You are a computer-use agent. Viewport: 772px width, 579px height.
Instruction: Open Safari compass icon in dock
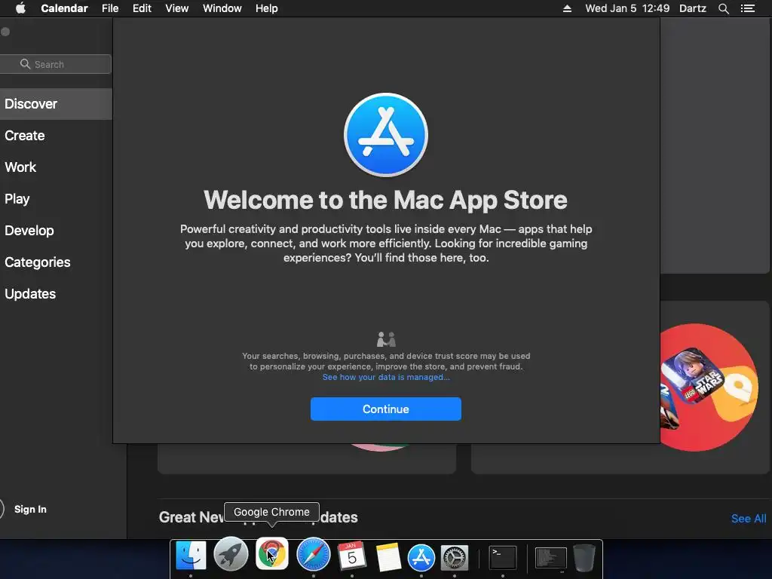[313, 554]
